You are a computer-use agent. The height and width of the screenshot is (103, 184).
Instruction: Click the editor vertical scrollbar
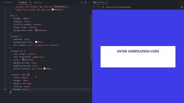91,38
